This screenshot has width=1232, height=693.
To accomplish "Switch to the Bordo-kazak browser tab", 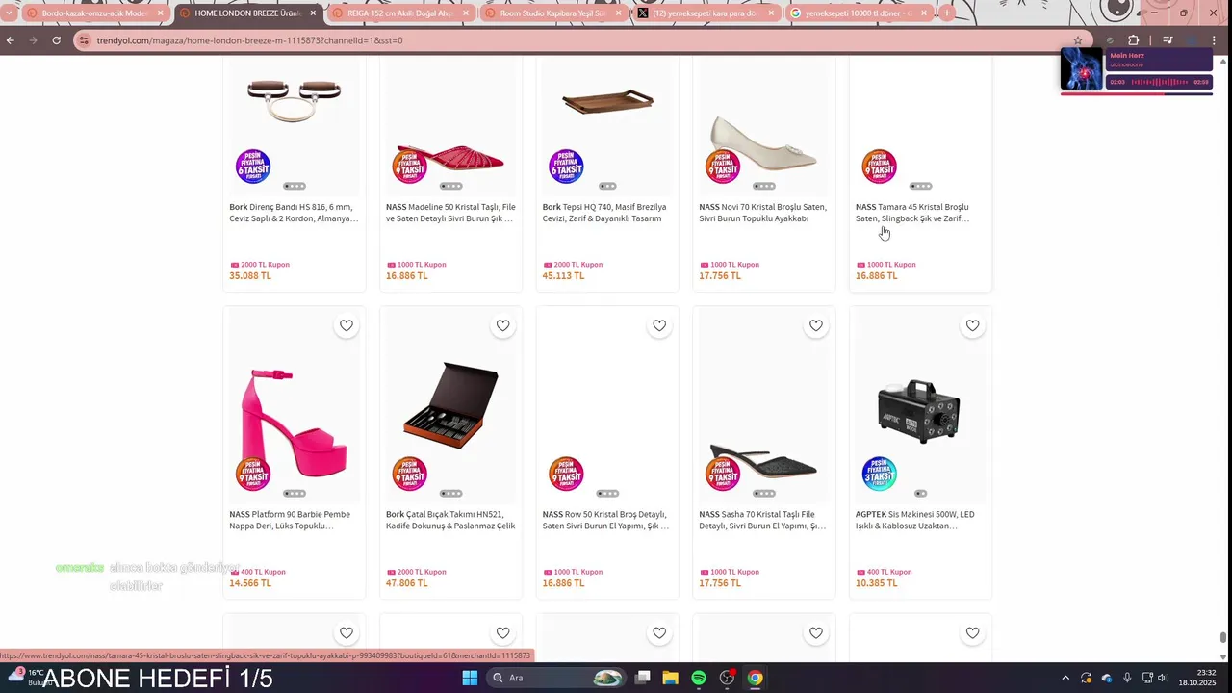I will (x=94, y=13).
